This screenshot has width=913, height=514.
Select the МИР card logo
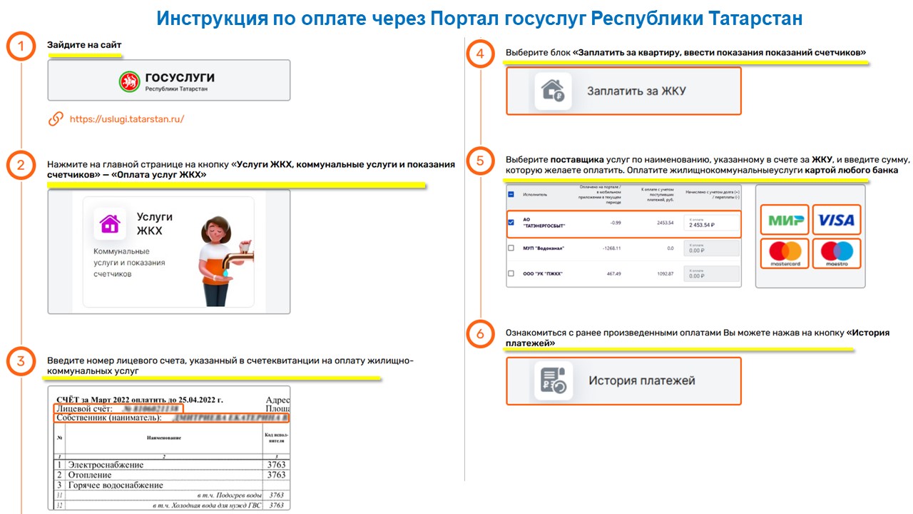click(x=785, y=221)
